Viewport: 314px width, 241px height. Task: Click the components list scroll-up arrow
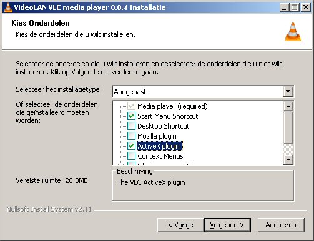(x=288, y=106)
